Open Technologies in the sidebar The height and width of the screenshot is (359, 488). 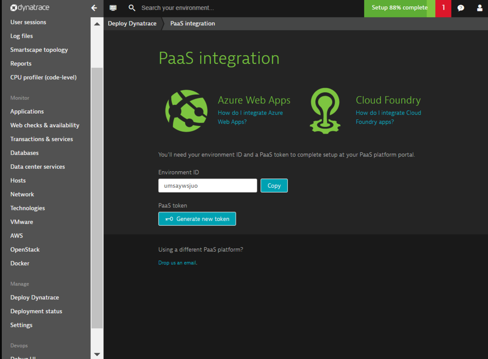tap(27, 208)
